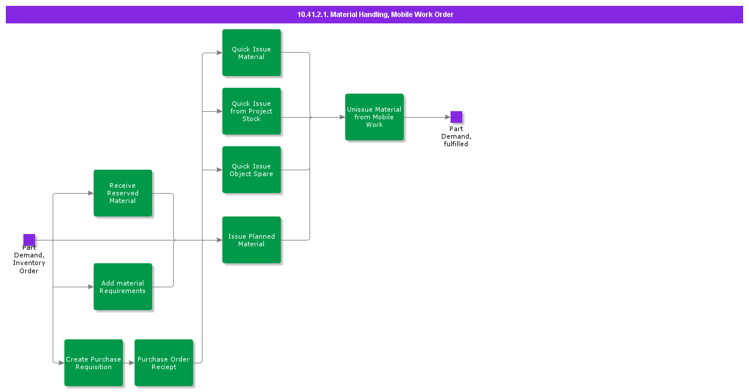Click arrow from Unissue Material to end event

427,117
